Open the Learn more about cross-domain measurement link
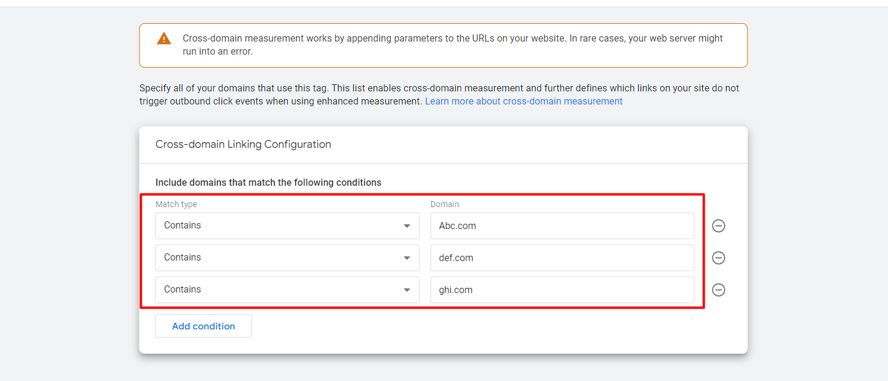This screenshot has height=381, width=888. click(x=524, y=101)
